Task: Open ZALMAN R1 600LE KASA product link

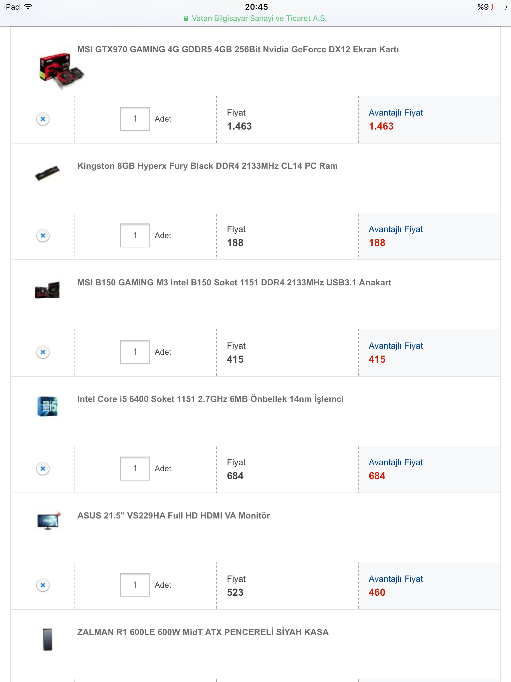Action: [203, 632]
